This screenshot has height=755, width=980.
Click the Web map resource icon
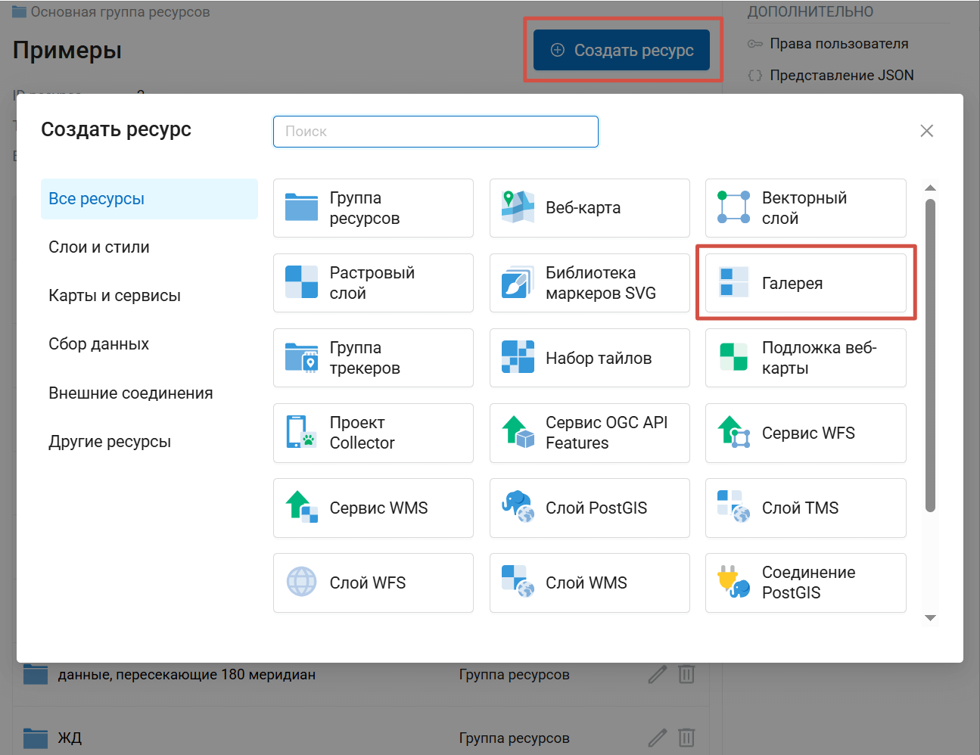point(518,207)
